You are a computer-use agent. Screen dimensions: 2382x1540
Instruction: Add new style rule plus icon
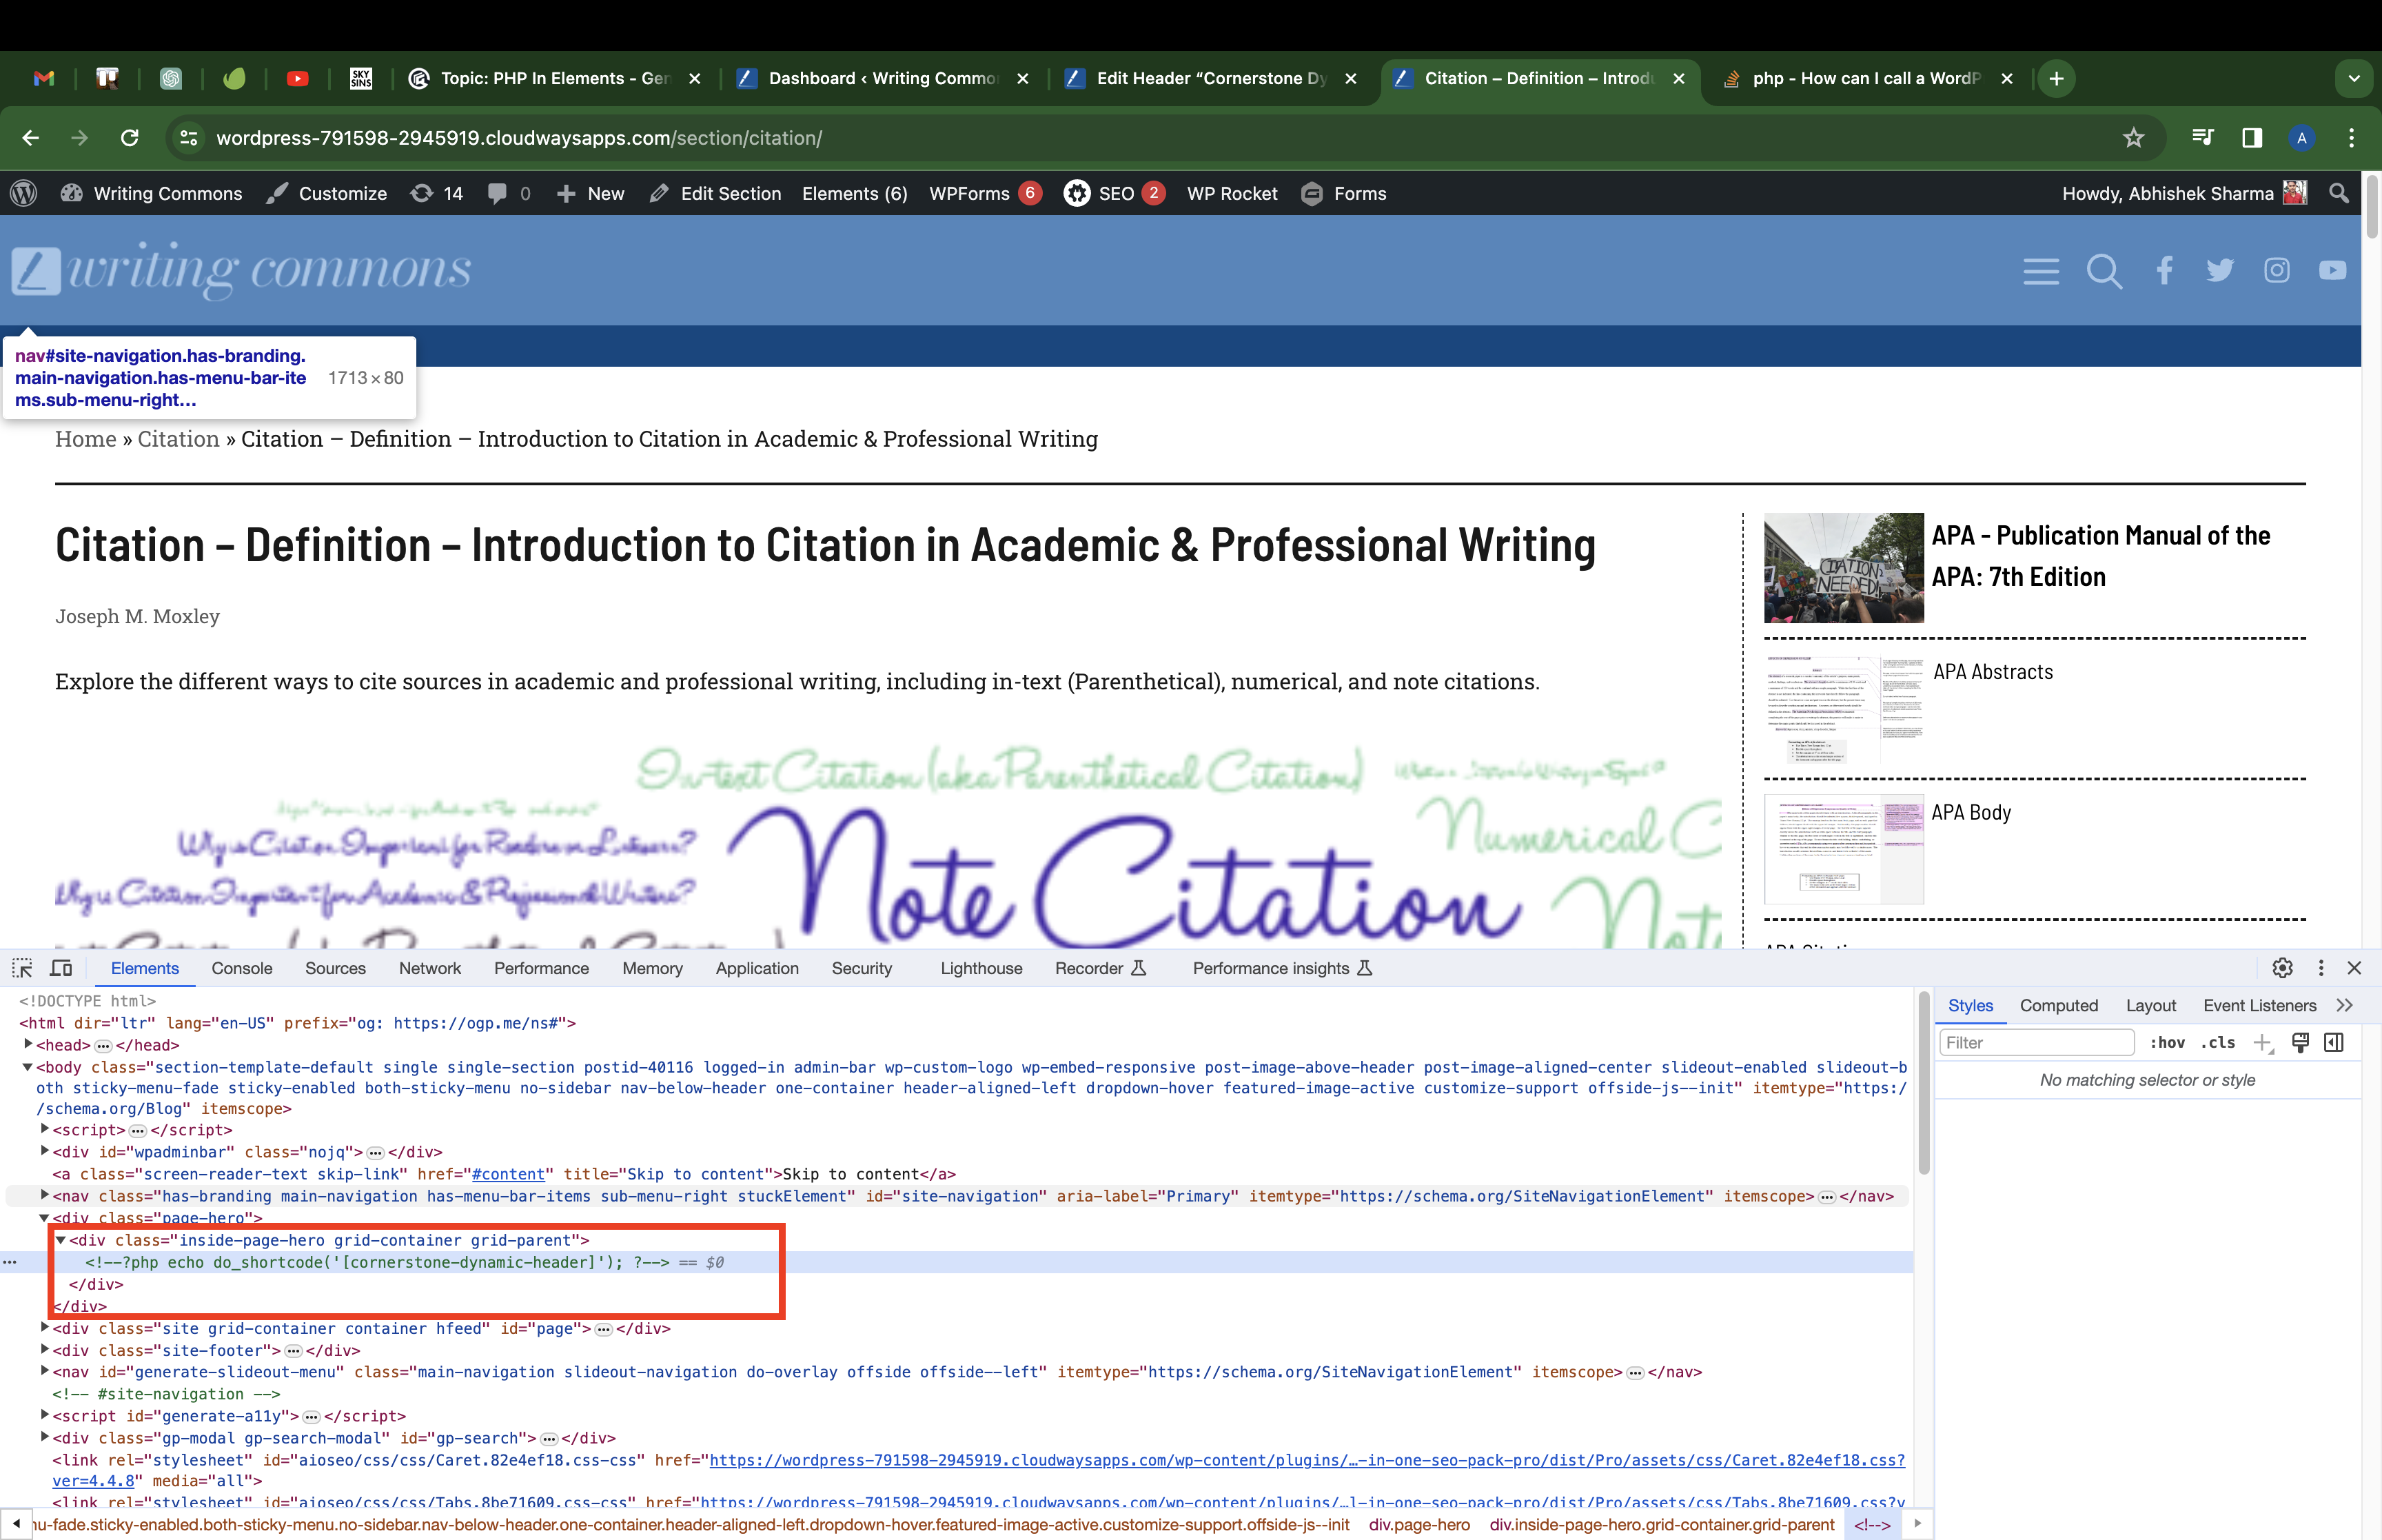(2263, 1043)
